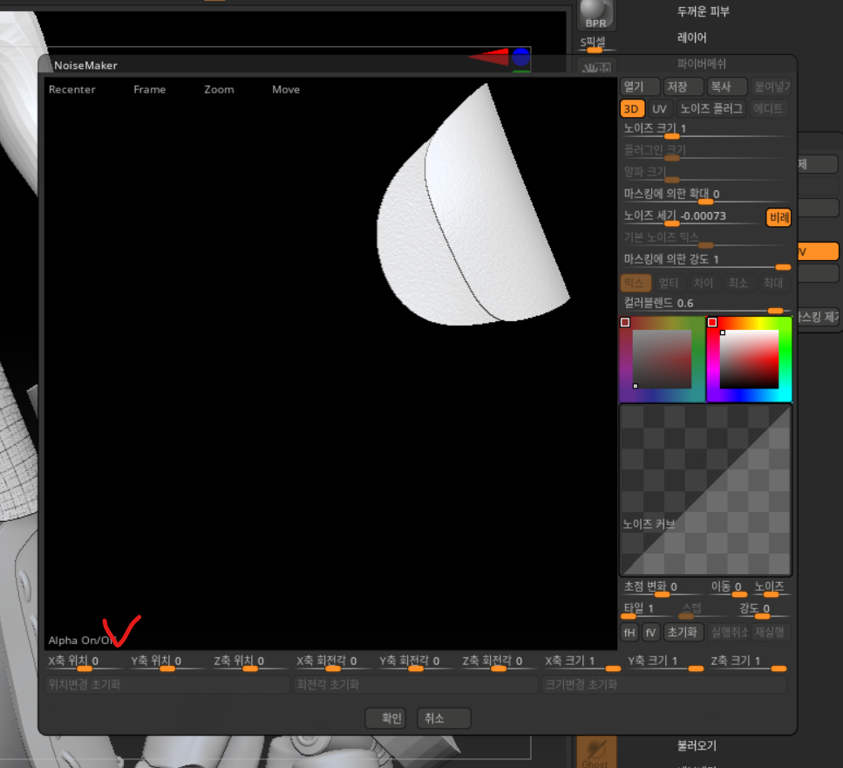Click the fV flip vertical button

(x=650, y=633)
